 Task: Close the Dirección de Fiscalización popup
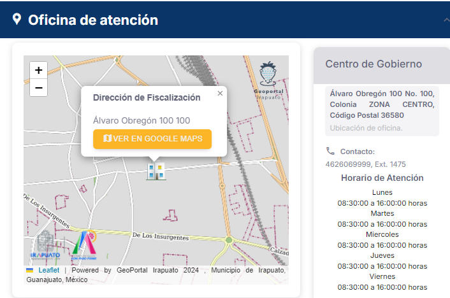[x=220, y=94]
